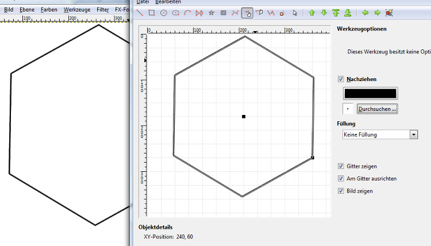Click the green up arrow icon

coord(312,13)
